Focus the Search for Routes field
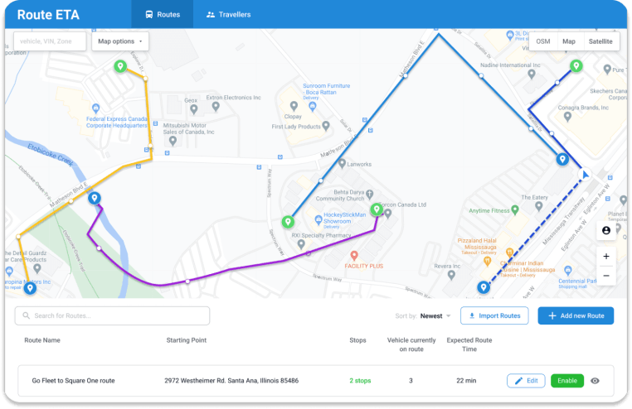Screen dimensions: 632x409 point(112,315)
